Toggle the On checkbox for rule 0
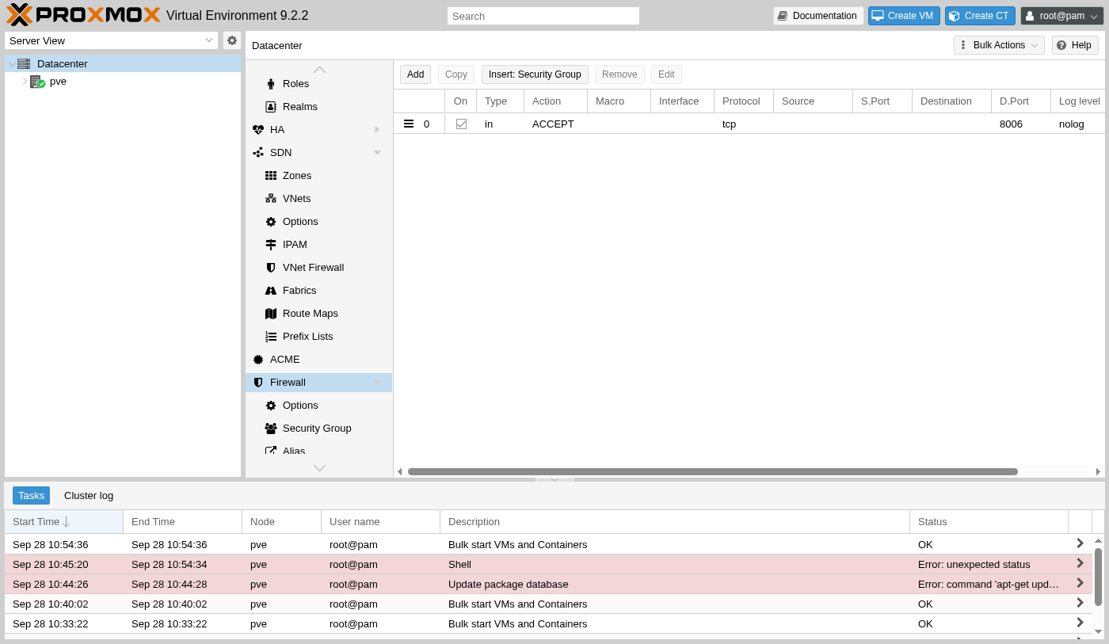The image size is (1109, 644). 461,124
